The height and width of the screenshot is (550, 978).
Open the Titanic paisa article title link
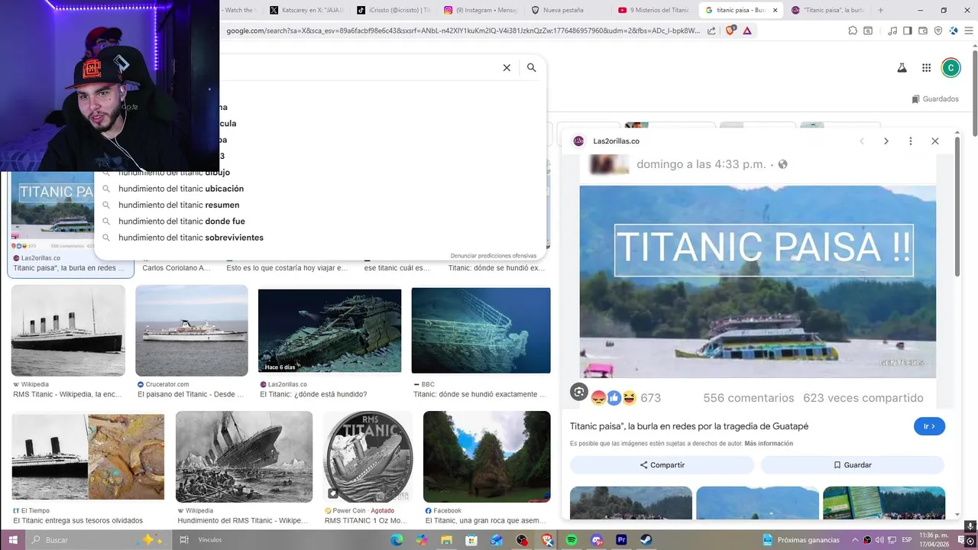(x=689, y=426)
